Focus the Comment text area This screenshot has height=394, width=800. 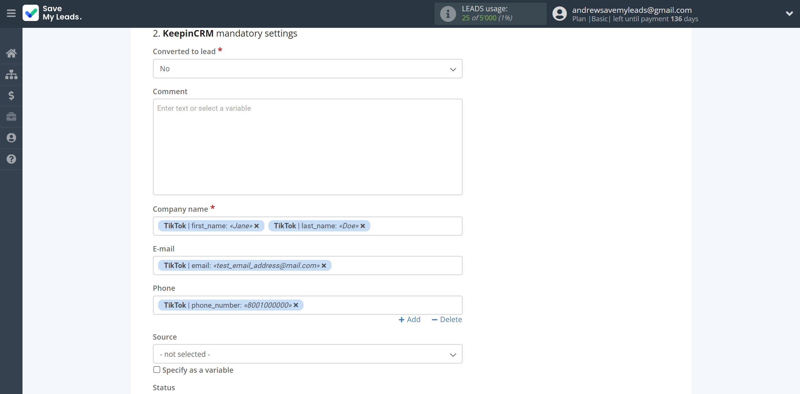(307, 147)
